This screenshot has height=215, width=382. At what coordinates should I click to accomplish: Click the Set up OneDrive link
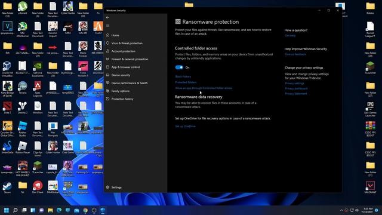pos(185,126)
